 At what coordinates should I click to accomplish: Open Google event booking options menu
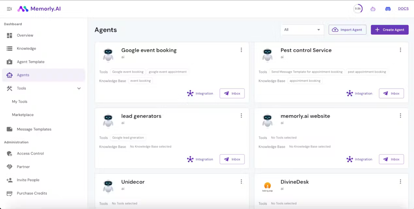(241, 50)
